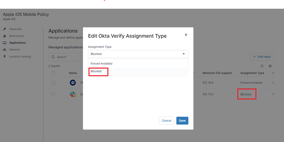The height and width of the screenshot is (142, 284).
Task: Toggle the select-all checkbox in table header
Action: 53,73
